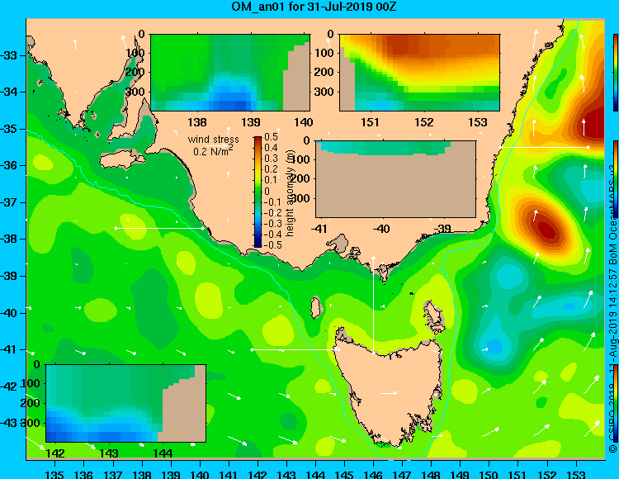Open the depth section inset spanning 142 to 144
Viewport: 619px width, 479px height.
tap(126, 403)
